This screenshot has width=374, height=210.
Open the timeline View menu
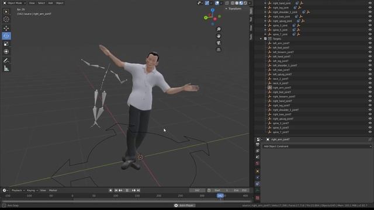[43, 190]
